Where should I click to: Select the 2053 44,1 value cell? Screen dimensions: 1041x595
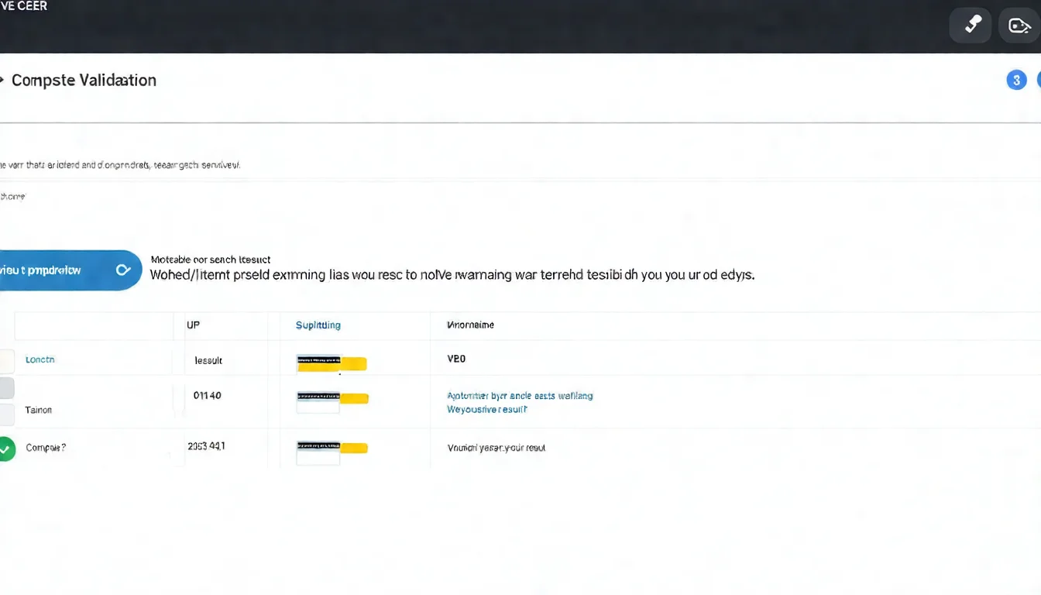pos(206,446)
